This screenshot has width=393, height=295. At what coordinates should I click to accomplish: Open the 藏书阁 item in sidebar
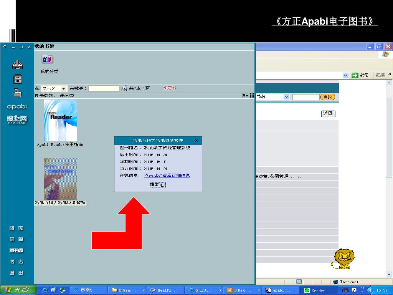17,250
